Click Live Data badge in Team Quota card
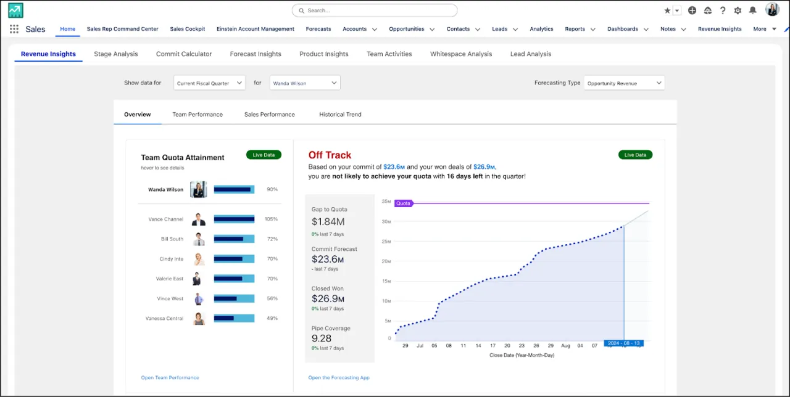Image resolution: width=790 pixels, height=397 pixels. (x=264, y=155)
